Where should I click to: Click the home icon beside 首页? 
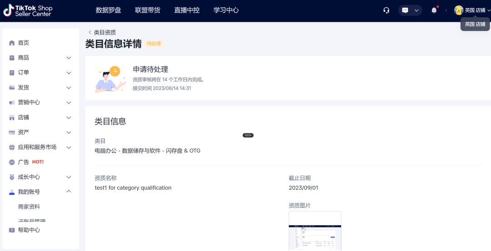pyautogui.click(x=12, y=43)
